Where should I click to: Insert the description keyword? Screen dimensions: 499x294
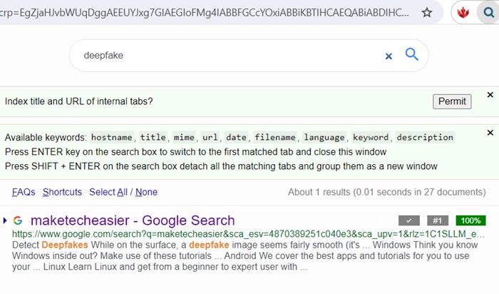click(425, 137)
